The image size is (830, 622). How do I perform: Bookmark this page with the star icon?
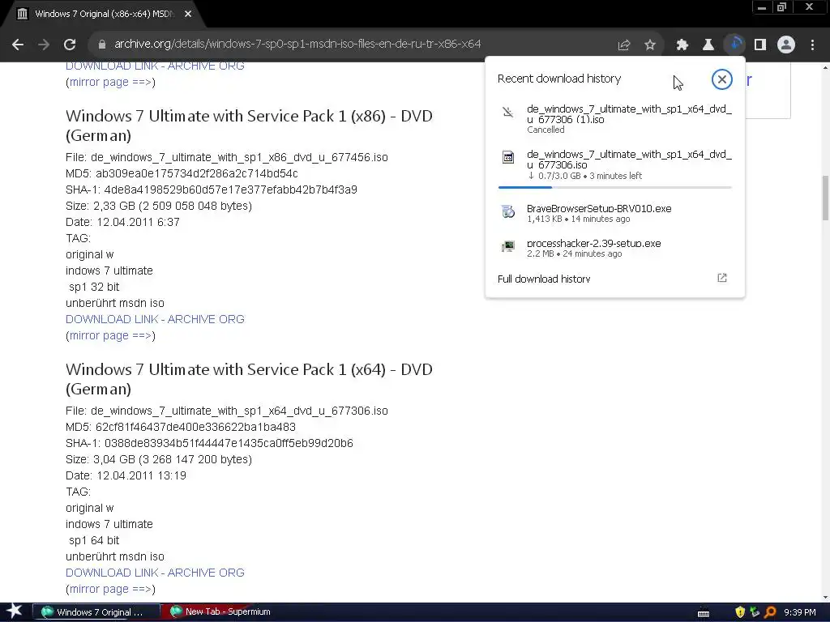point(650,45)
